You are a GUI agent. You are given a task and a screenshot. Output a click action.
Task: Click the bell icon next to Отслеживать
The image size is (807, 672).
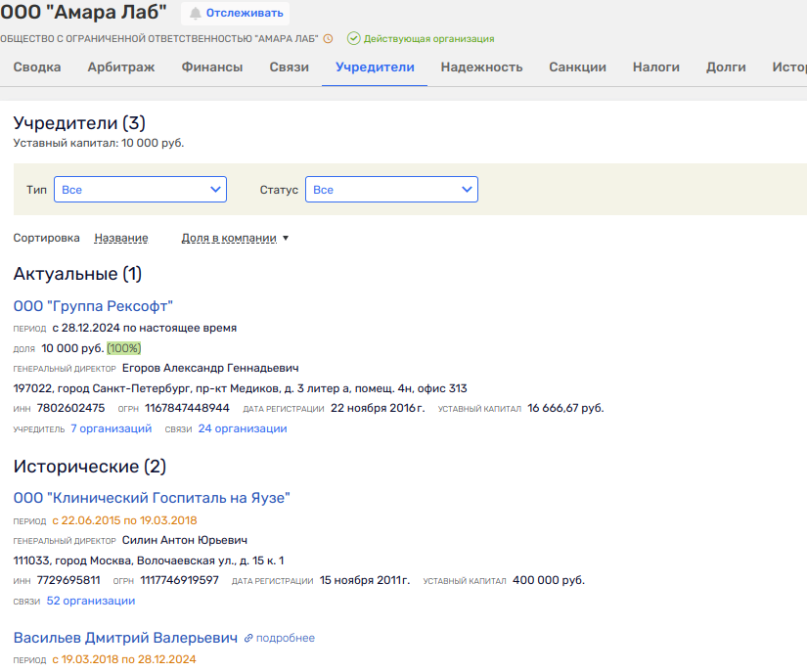coord(195,14)
